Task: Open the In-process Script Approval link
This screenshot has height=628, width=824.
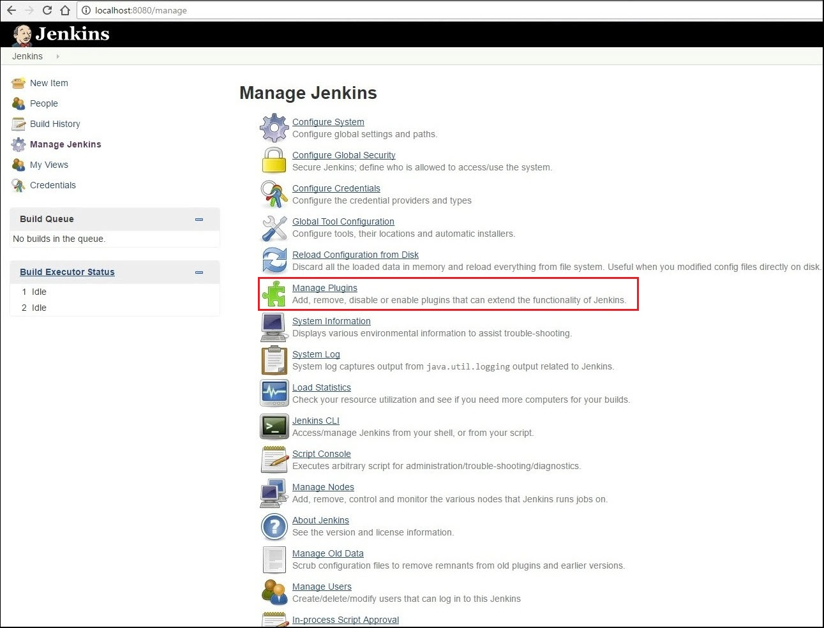Action: [345, 620]
